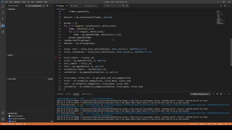
Task: Open the Search view in activity bar
Action: tap(3, 13)
